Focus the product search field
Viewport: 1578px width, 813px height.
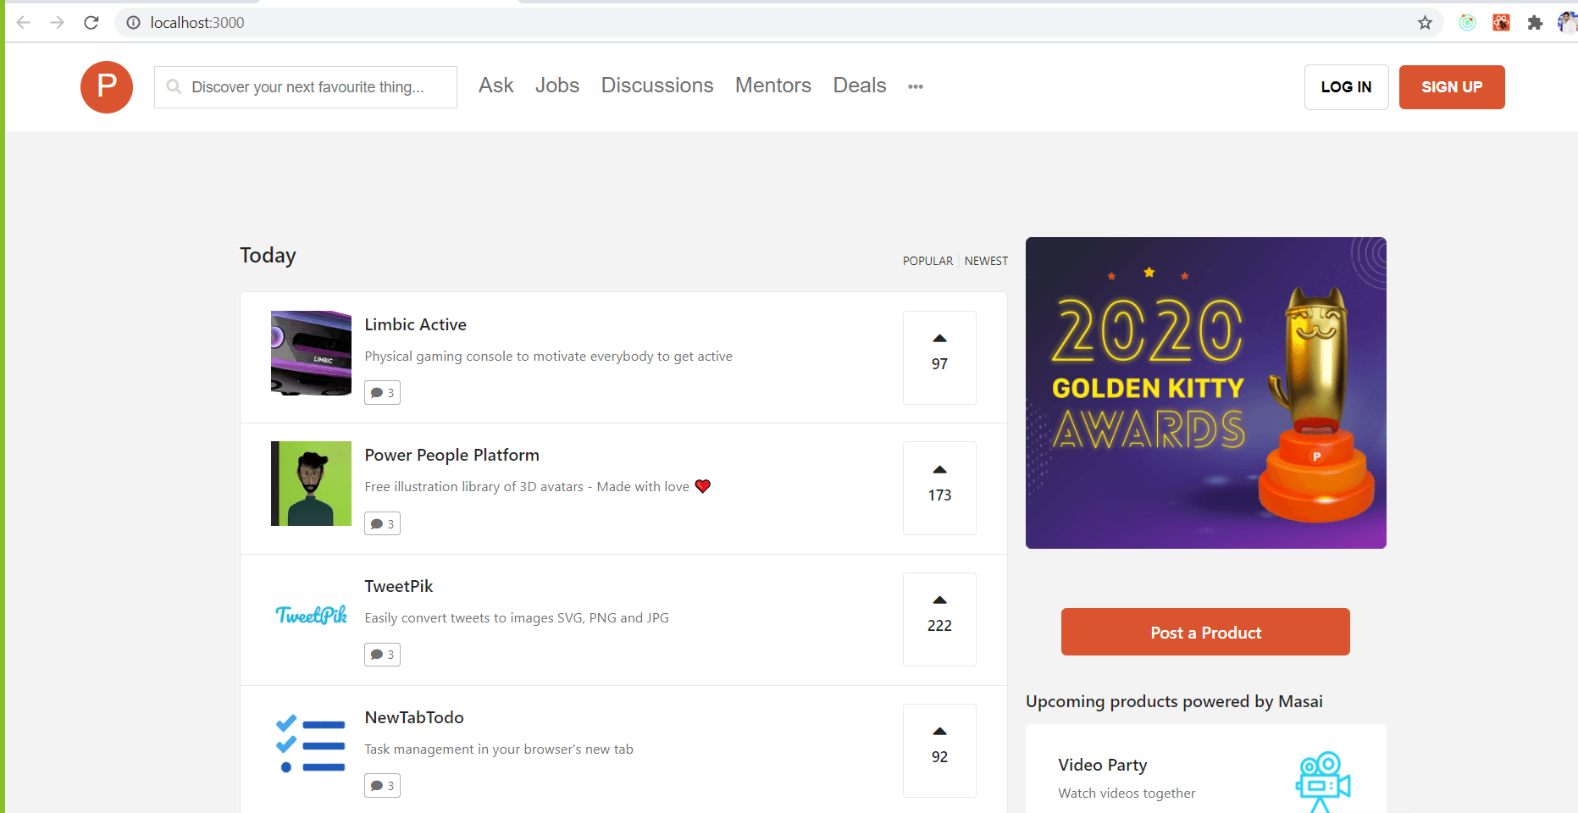pos(307,87)
